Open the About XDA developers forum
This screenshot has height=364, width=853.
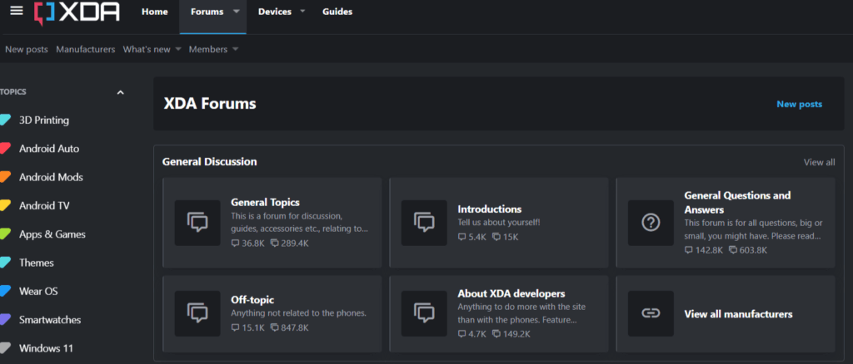point(511,293)
